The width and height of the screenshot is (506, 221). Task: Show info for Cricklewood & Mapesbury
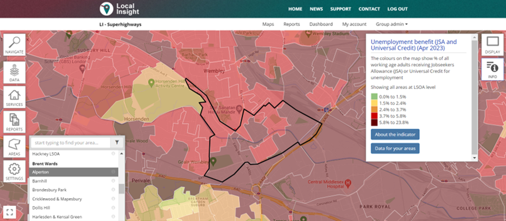113,199
